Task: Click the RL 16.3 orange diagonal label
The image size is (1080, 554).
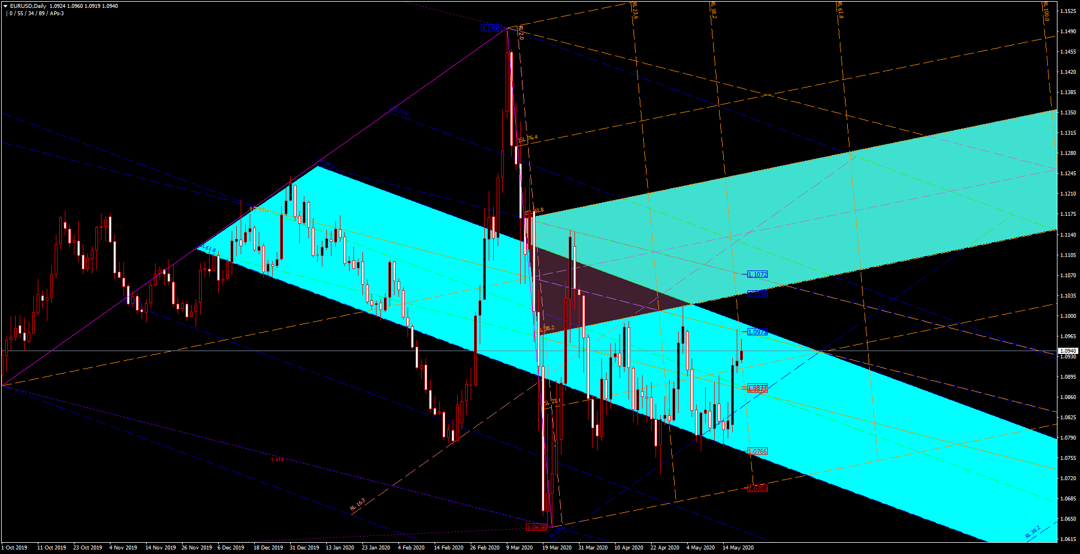Action: [x=357, y=504]
